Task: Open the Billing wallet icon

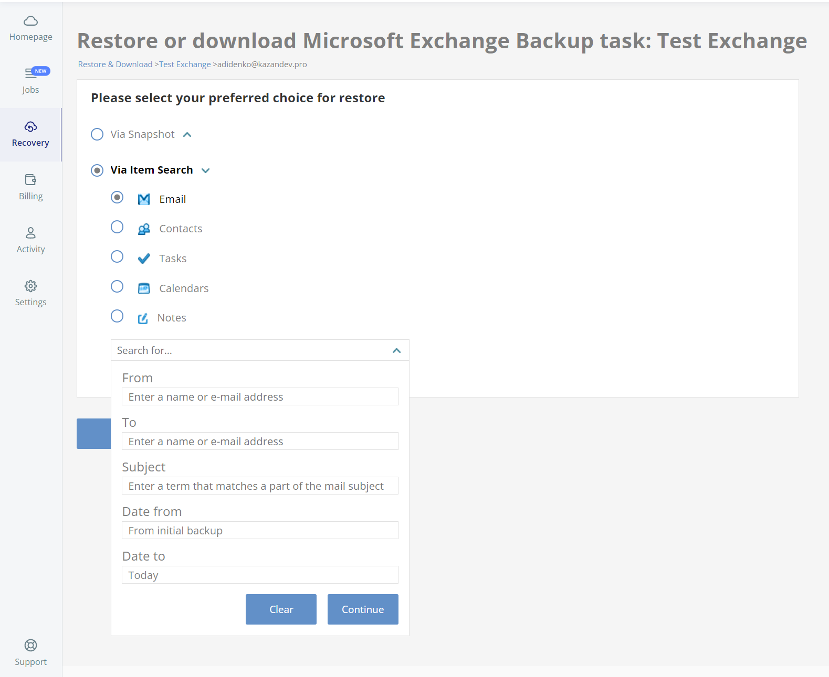Action: pyautogui.click(x=31, y=180)
